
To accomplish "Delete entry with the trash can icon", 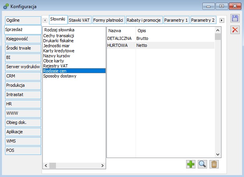I will (214, 164).
